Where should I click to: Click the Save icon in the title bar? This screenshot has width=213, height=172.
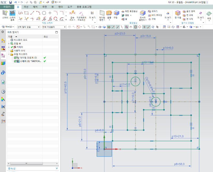tap(10, 2)
